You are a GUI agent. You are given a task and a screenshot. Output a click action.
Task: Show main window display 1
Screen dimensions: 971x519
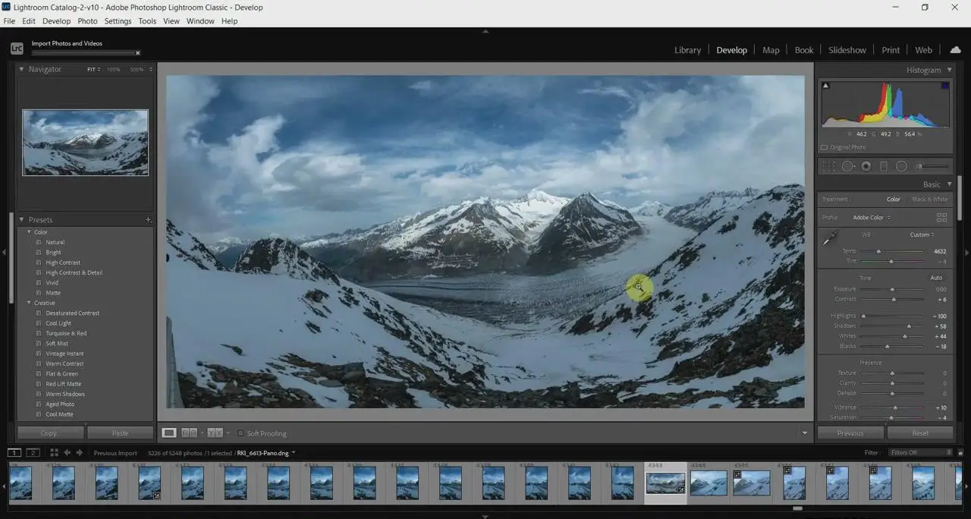coord(14,453)
